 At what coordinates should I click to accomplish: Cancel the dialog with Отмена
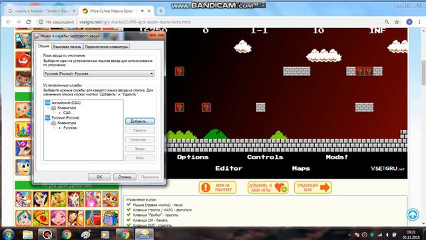click(124, 177)
